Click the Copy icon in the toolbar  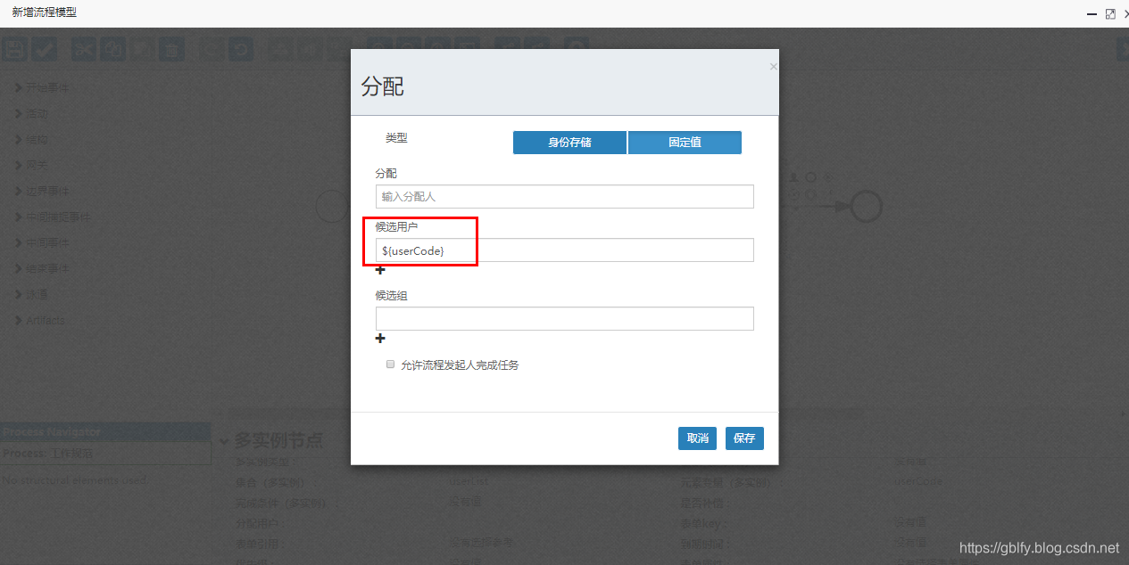coord(113,49)
